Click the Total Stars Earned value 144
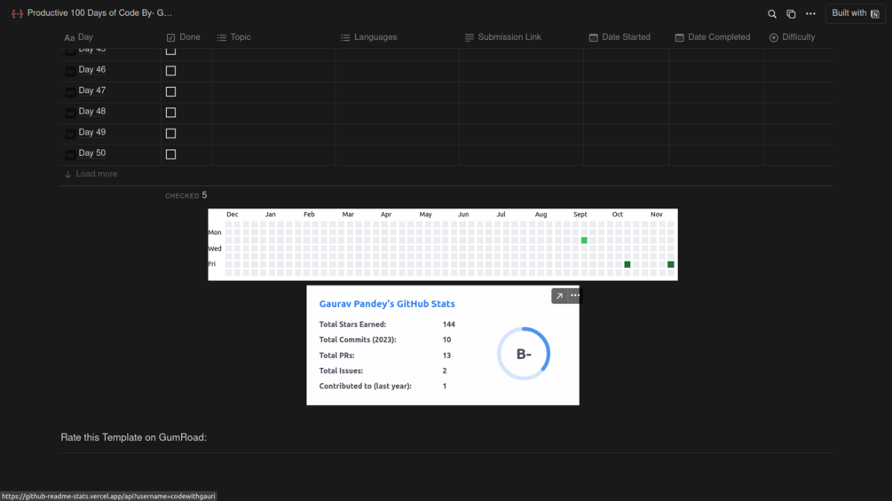 pos(449,325)
